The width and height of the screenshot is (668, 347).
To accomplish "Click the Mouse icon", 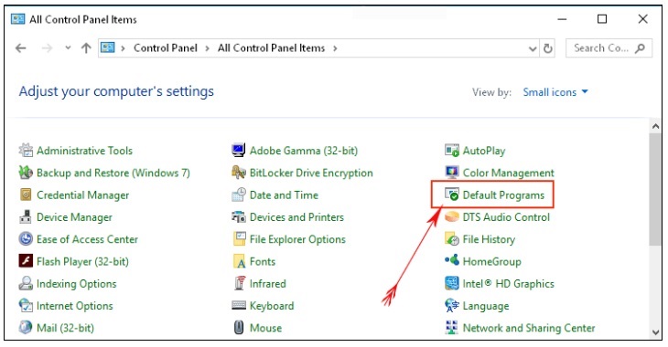I will (239, 328).
